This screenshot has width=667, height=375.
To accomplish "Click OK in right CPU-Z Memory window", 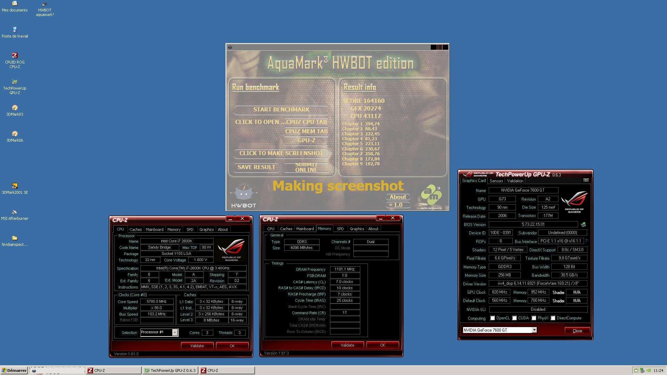I will coord(382,345).
